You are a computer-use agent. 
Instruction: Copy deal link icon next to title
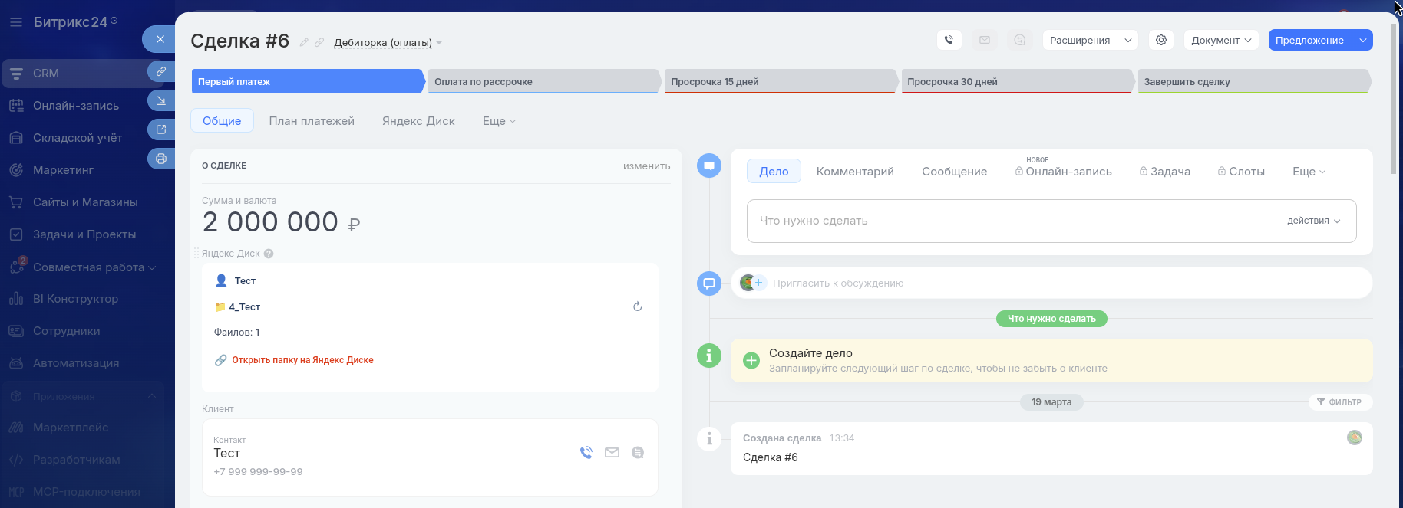click(x=319, y=43)
